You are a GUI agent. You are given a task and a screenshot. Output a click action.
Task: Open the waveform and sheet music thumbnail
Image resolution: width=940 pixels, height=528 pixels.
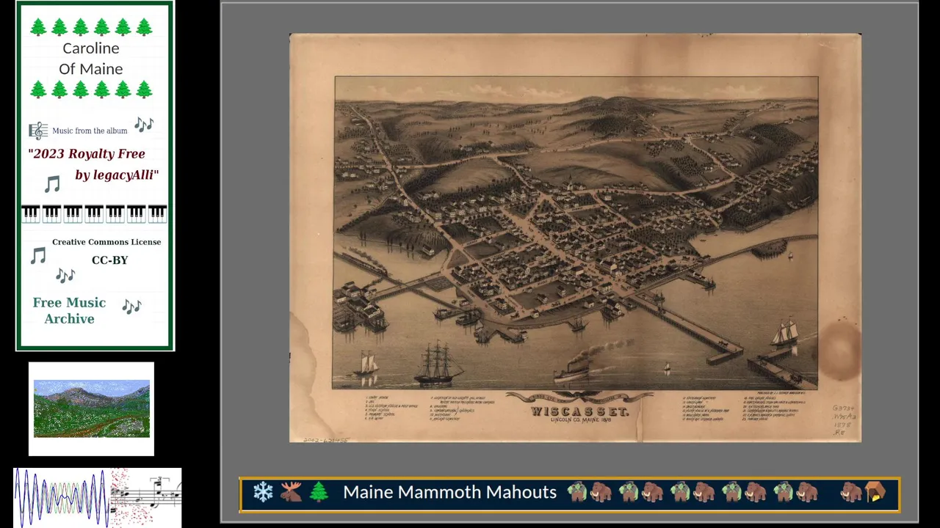click(x=98, y=497)
